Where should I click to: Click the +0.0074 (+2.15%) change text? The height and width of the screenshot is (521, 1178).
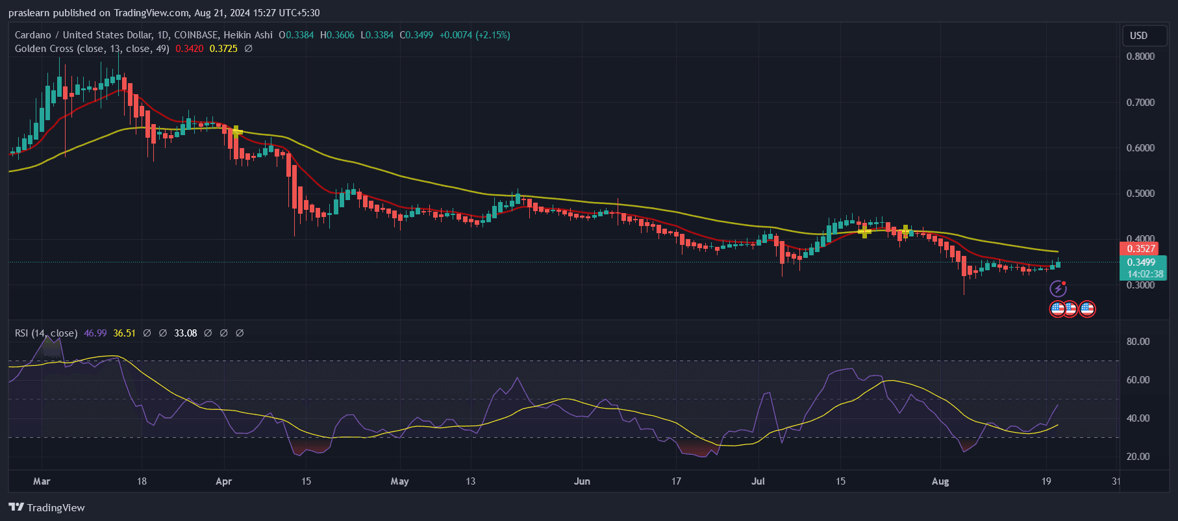point(475,35)
